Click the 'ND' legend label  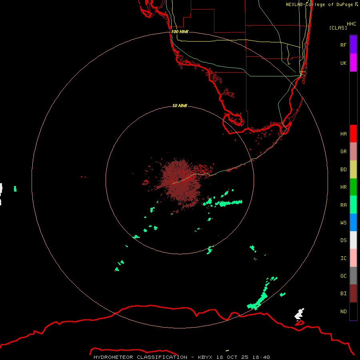343,312
